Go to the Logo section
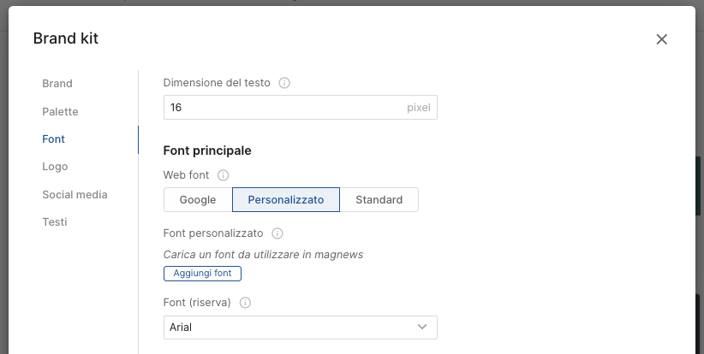Image resolution: width=704 pixels, height=354 pixels. (x=55, y=167)
